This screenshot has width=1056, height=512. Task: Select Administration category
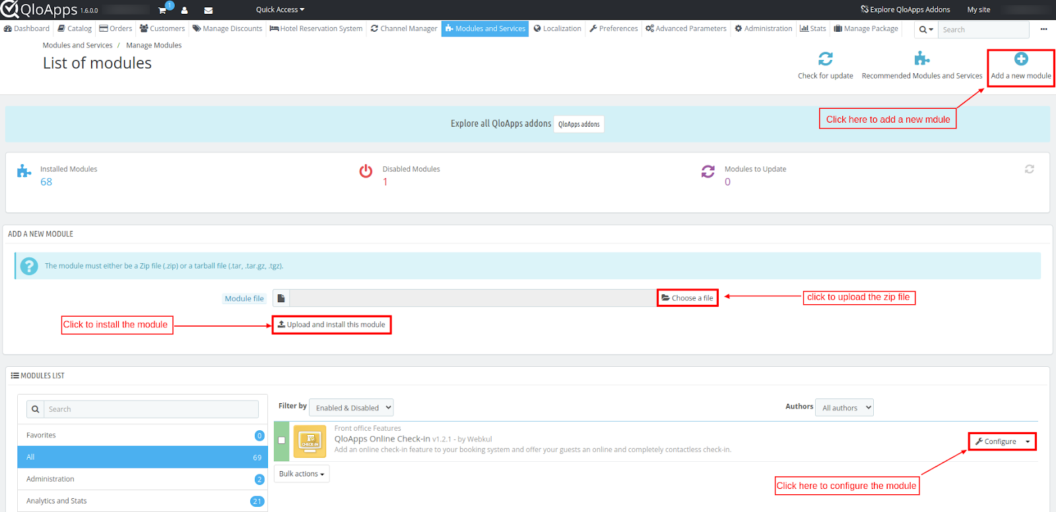pyautogui.click(x=143, y=479)
